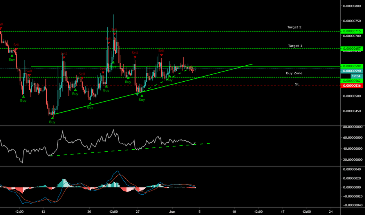Click the 19:34 candle countdown tag
This screenshot has height=215, width=365.
pyautogui.click(x=356, y=76)
